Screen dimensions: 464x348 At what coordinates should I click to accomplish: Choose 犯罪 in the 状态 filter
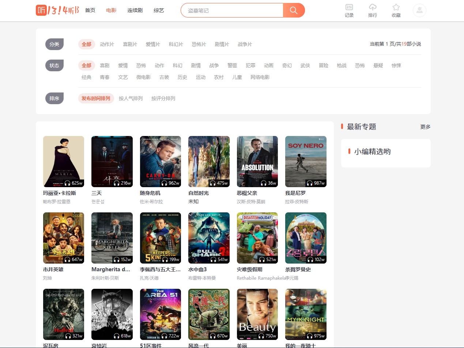pyautogui.click(x=250, y=65)
